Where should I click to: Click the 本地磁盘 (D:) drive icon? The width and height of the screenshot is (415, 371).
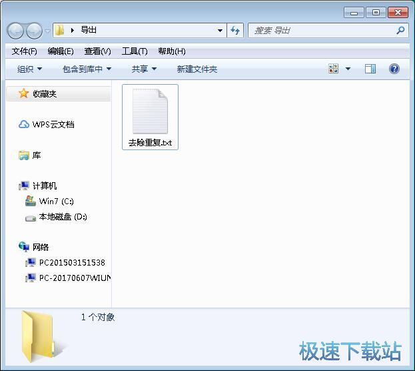pyautogui.click(x=31, y=218)
